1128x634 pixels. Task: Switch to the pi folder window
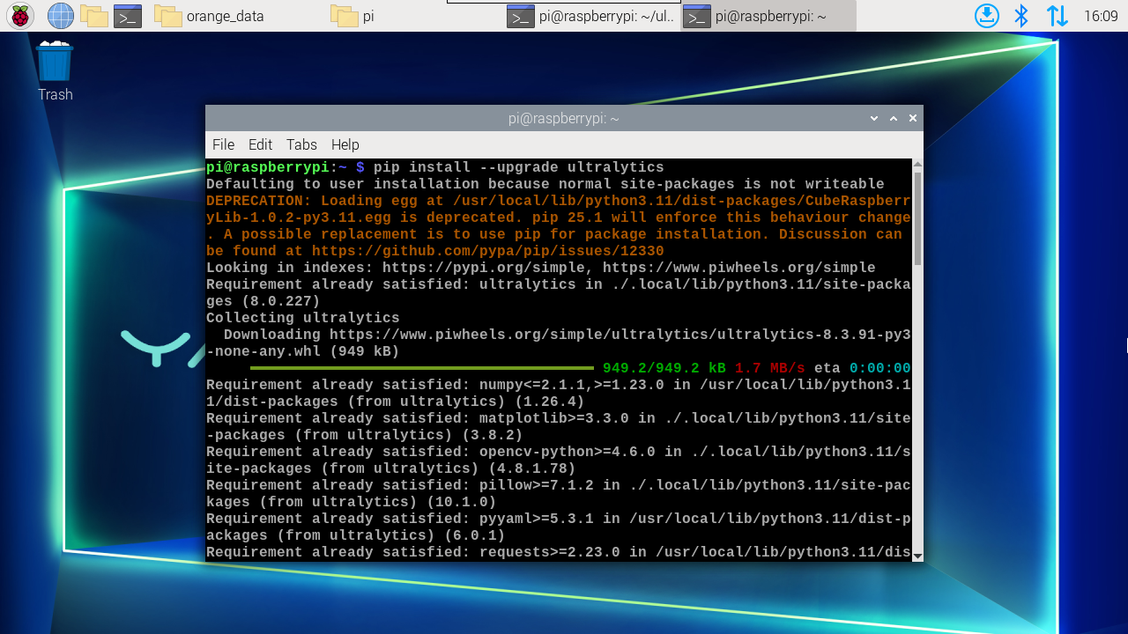coord(414,16)
